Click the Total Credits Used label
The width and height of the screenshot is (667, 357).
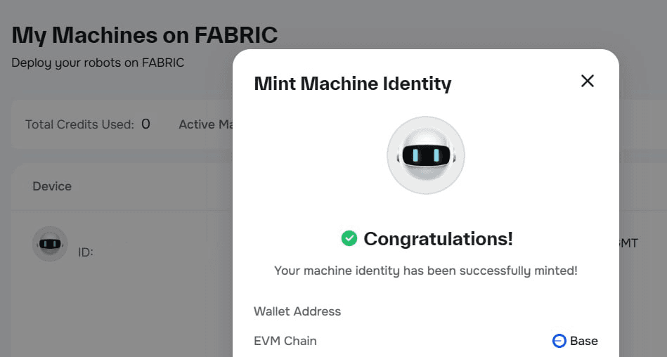pos(79,124)
